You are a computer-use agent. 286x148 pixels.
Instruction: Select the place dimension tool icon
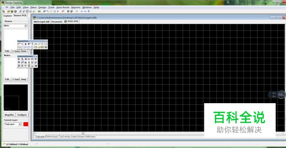39,44
